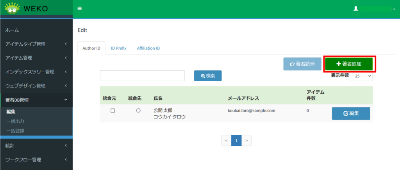The height and width of the screenshot is (170, 400).
Task: Collapse the 著者DB管理 sidebar menu
Action: point(36,100)
